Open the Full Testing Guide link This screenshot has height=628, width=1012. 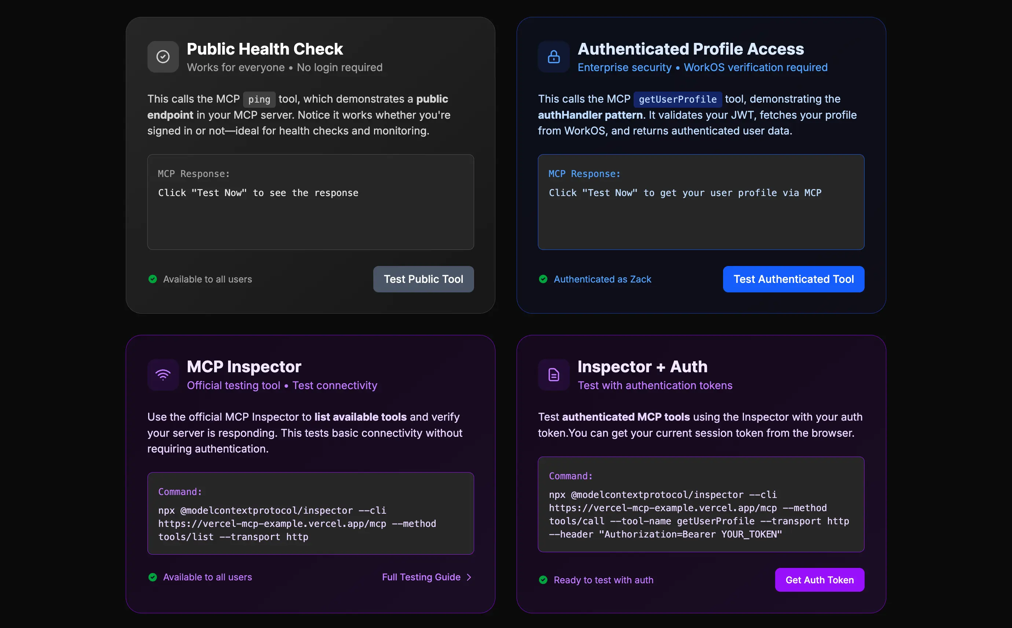421,577
